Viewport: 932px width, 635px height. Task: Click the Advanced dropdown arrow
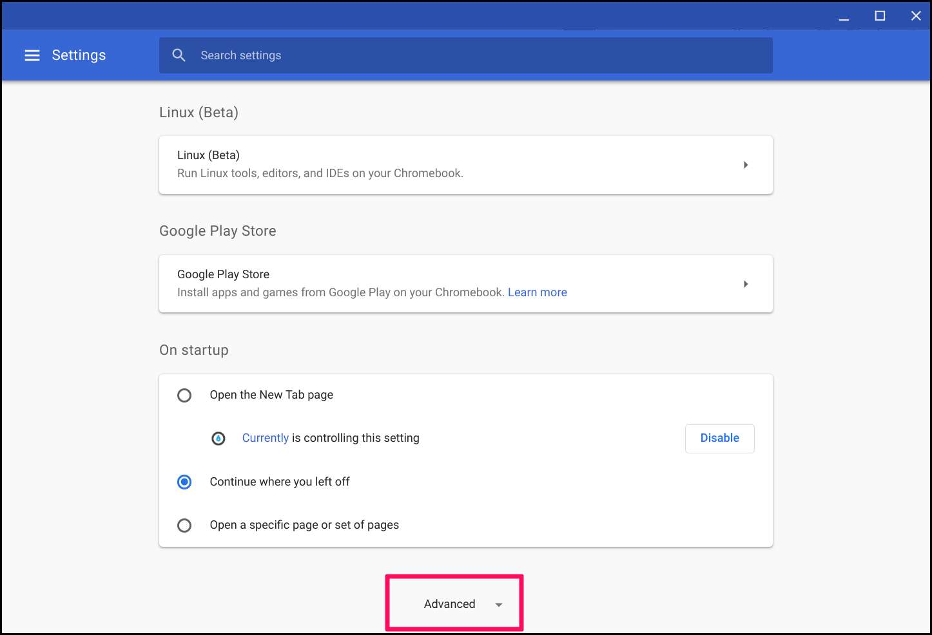[498, 605]
